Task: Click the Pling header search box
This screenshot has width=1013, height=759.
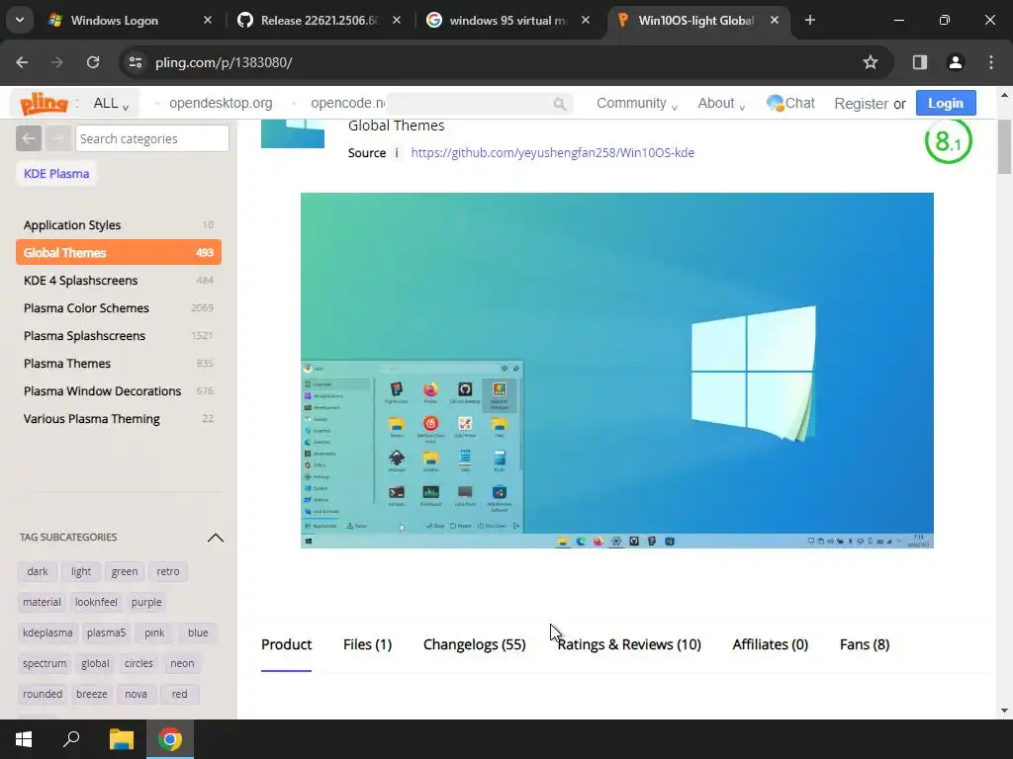Action: [478, 103]
